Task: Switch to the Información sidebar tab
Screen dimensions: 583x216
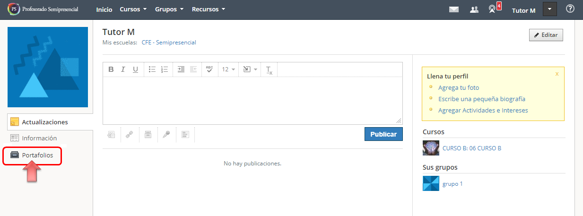Action: [x=39, y=138]
